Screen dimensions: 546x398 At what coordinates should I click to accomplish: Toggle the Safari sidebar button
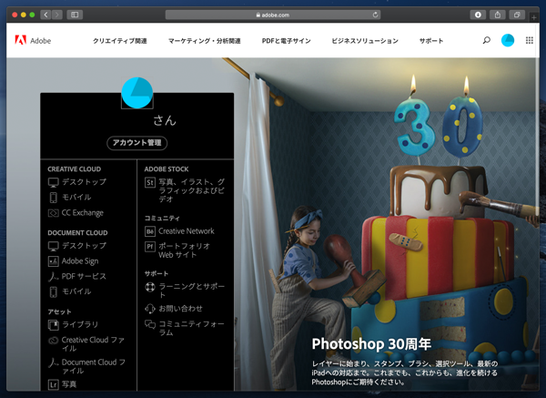(75, 15)
